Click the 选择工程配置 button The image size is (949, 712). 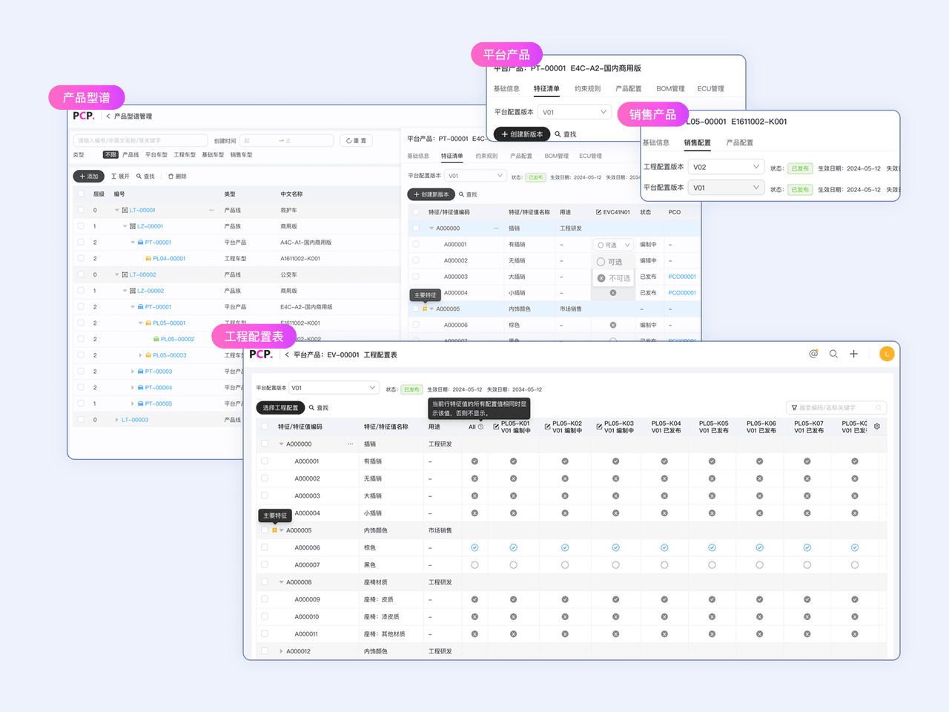point(280,407)
